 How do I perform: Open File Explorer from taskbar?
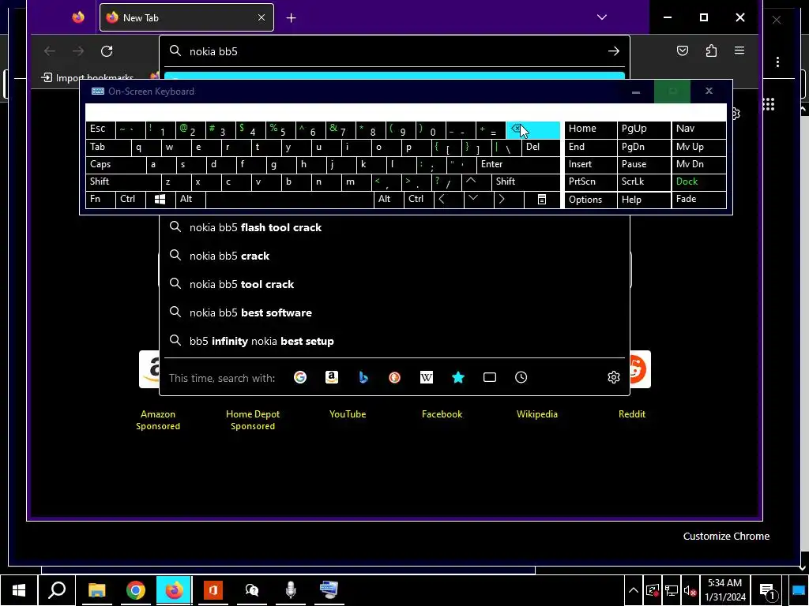click(x=96, y=590)
